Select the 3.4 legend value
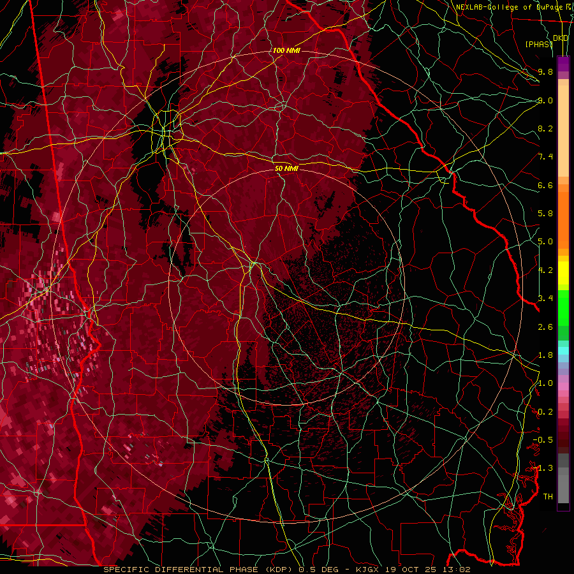The height and width of the screenshot is (574, 574). 545,298
